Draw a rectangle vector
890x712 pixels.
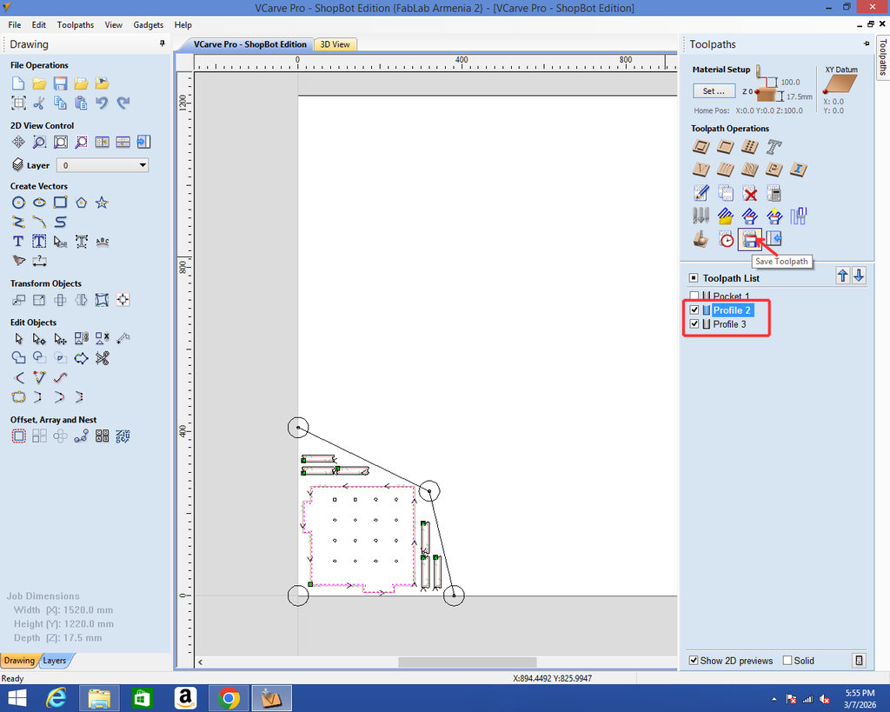pyautogui.click(x=60, y=203)
